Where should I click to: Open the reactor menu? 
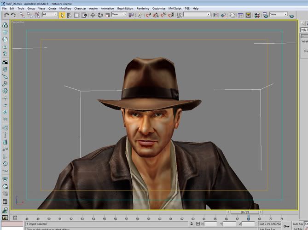93,8
